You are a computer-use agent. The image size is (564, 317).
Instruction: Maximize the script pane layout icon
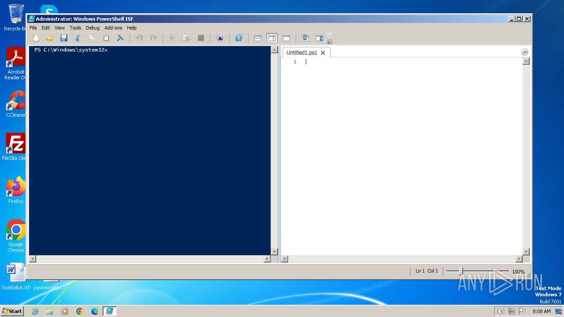click(286, 38)
